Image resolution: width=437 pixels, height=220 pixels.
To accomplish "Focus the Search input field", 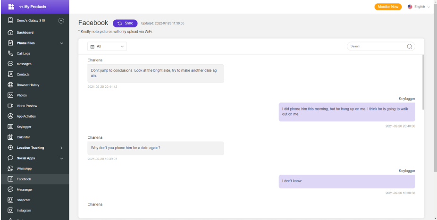I will coord(378,46).
